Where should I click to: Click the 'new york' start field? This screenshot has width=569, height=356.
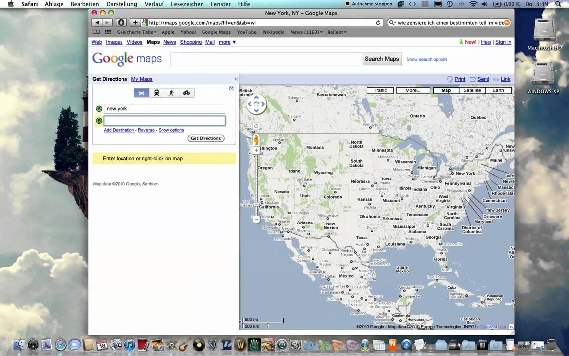(x=164, y=109)
